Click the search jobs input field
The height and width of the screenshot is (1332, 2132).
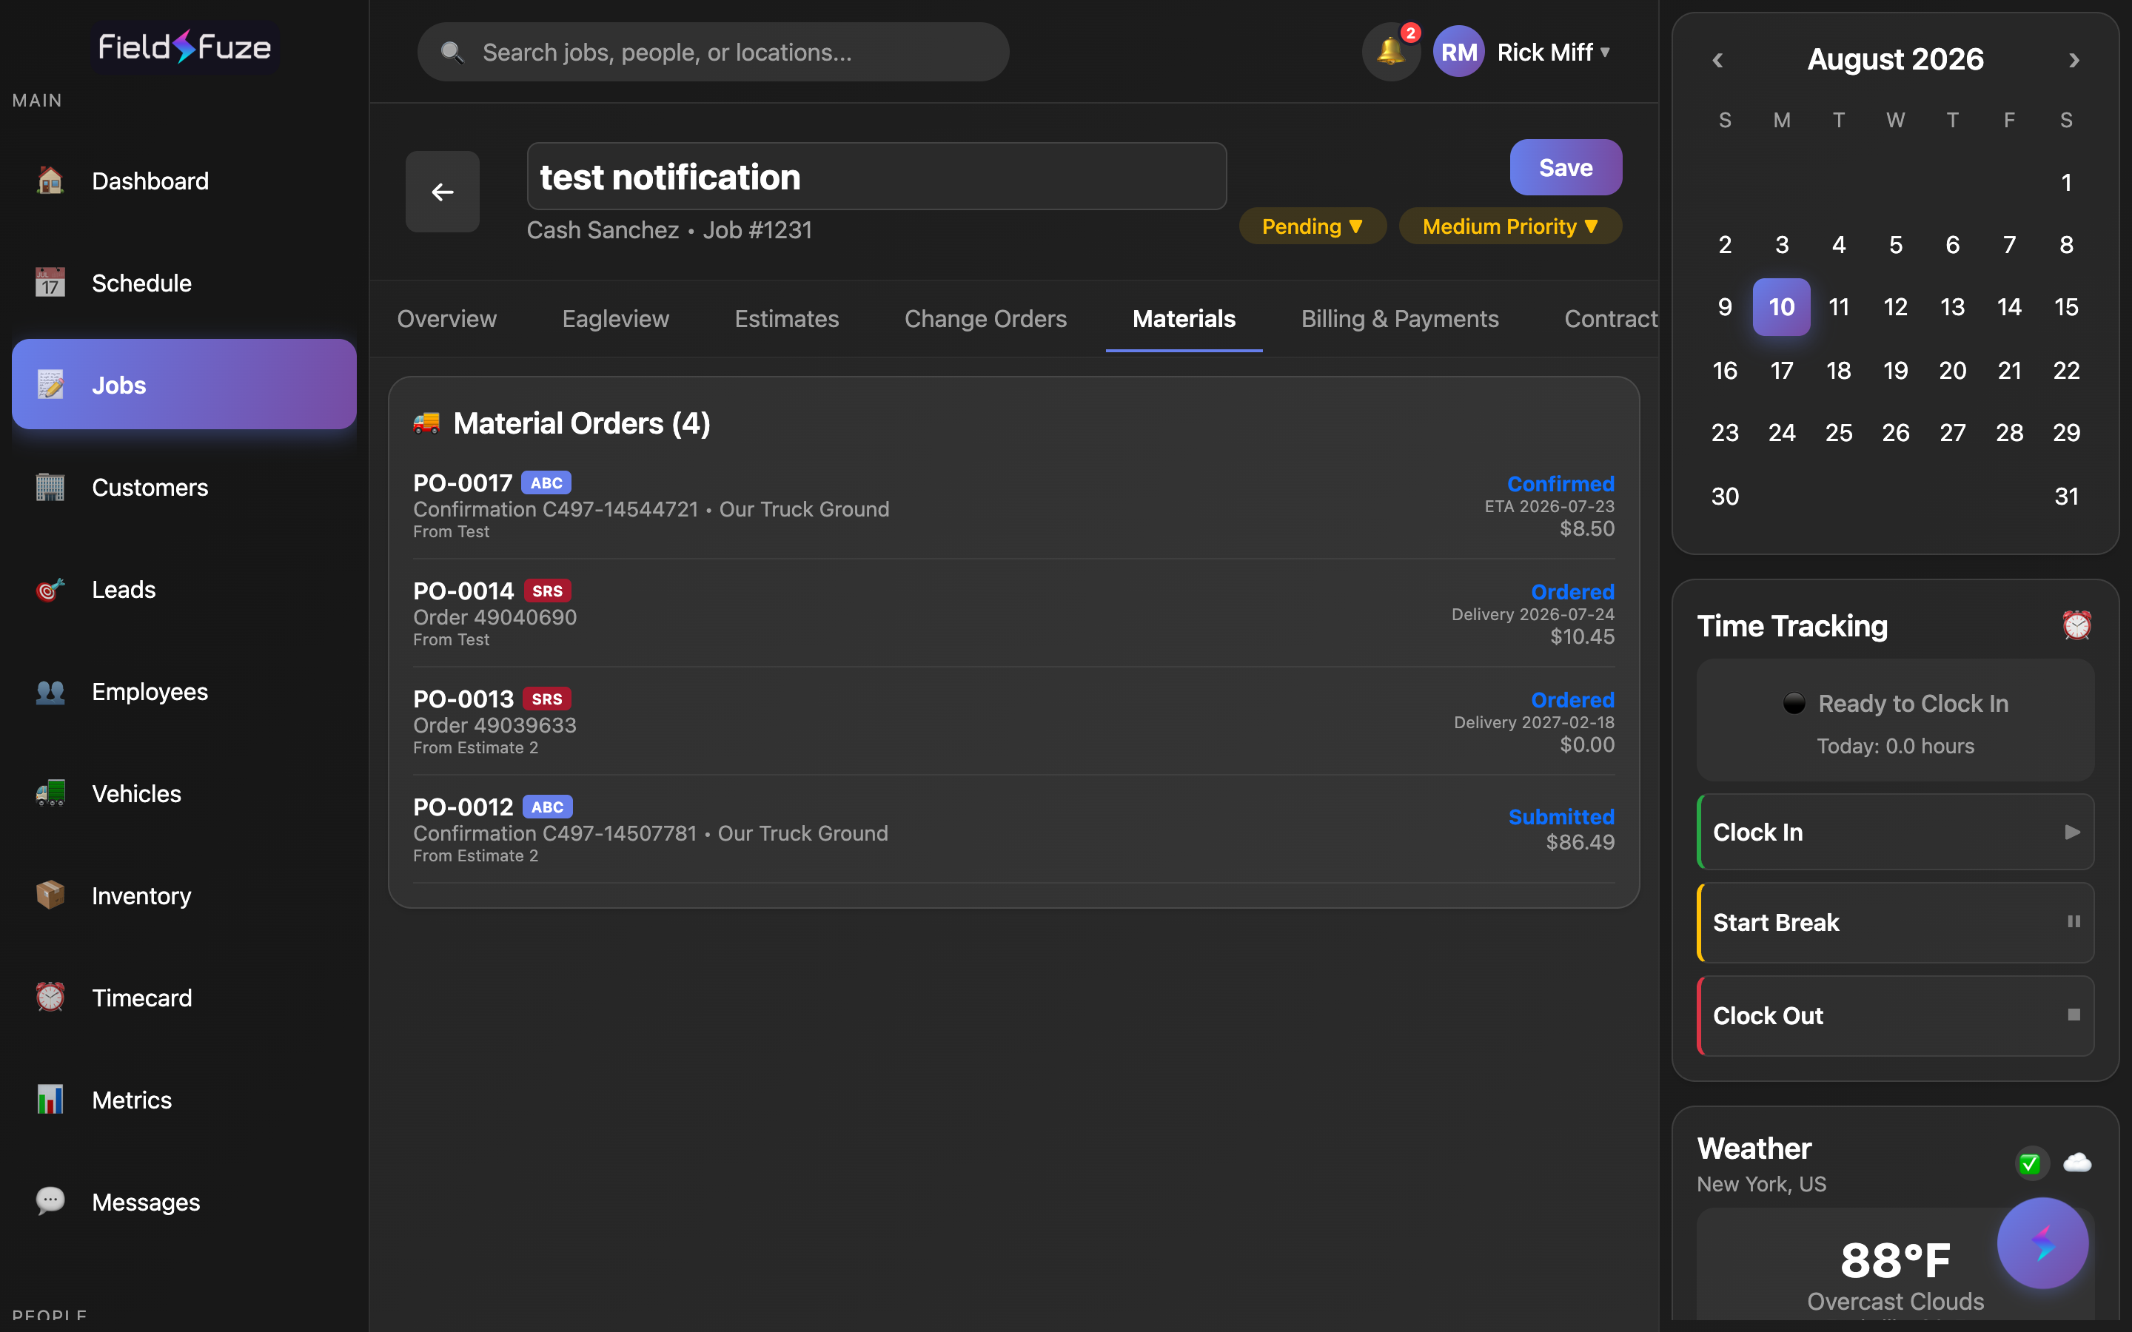click(713, 52)
